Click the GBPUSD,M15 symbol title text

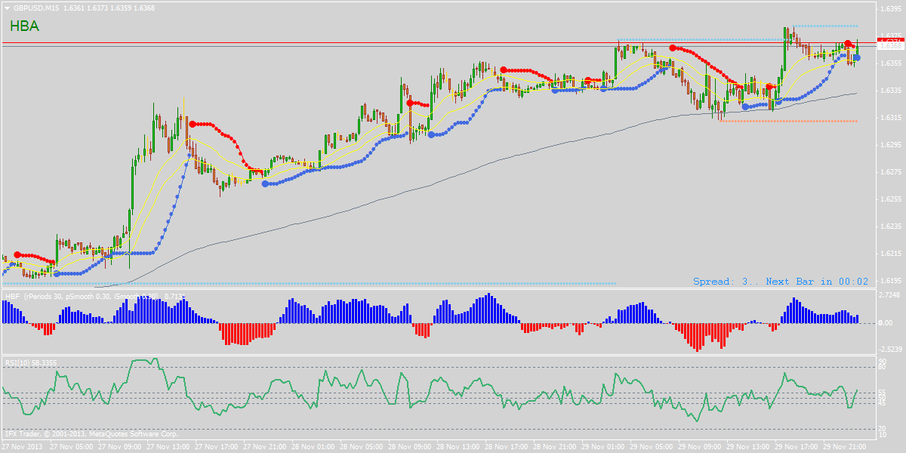[x=35, y=8]
